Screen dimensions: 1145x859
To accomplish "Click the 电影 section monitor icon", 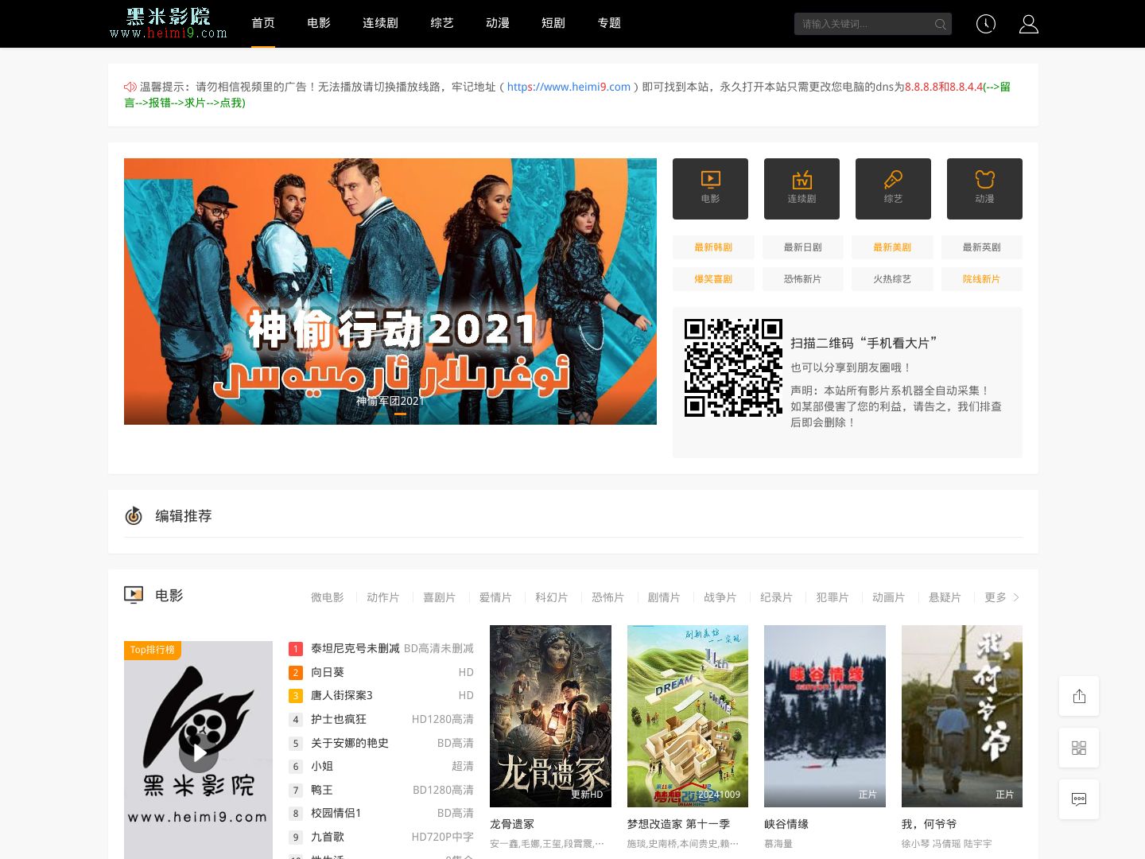I will tap(134, 595).
